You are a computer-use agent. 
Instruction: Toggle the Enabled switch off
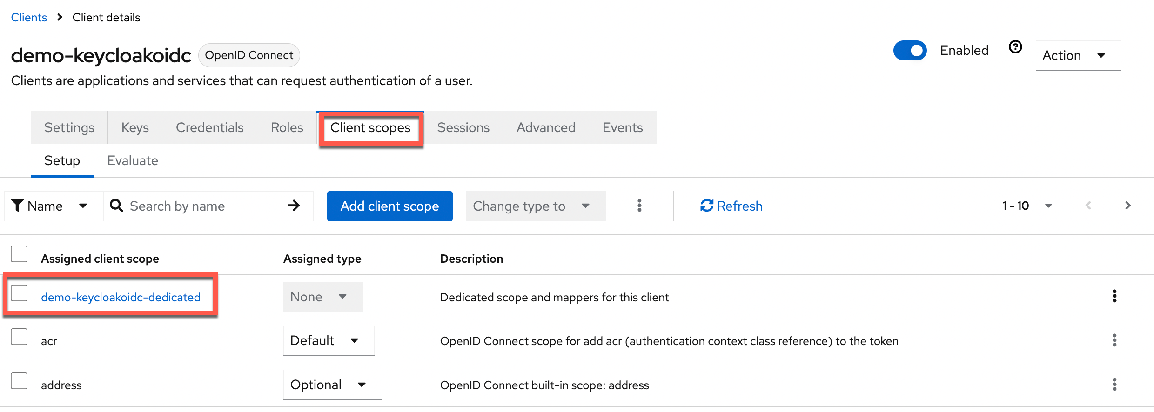(x=910, y=51)
